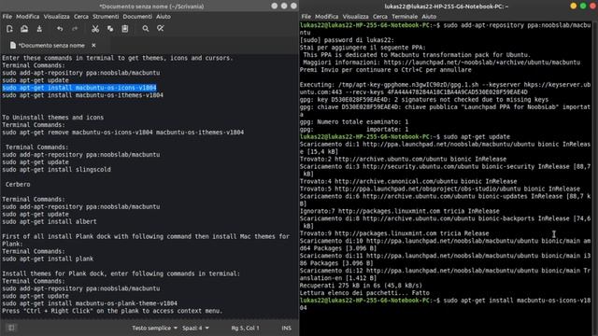The image size is (598, 336).
Task: Click the save document icon in editor toolbar
Action: coord(39,29)
